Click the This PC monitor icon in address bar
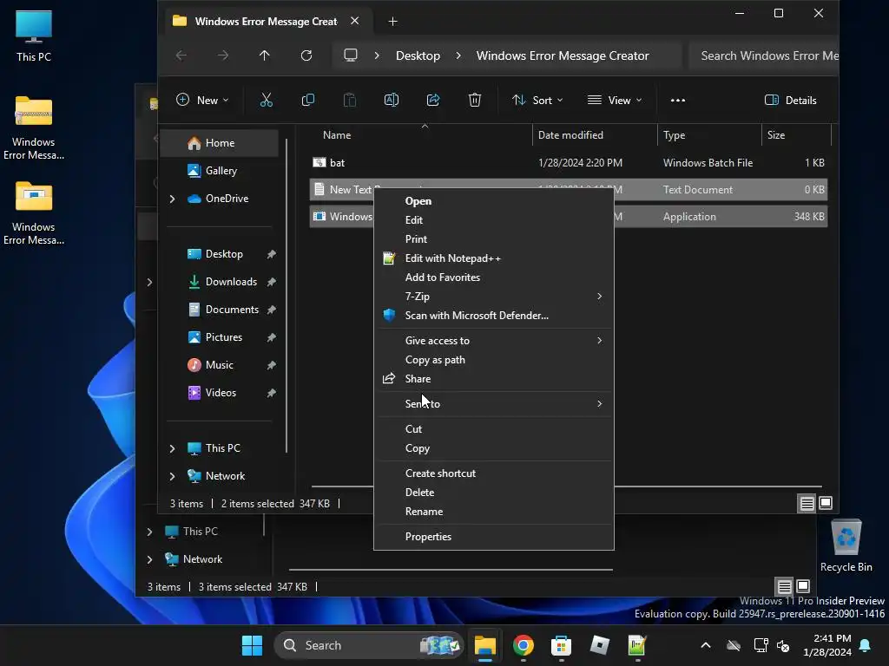 pos(351,55)
